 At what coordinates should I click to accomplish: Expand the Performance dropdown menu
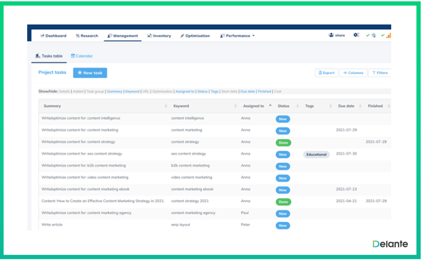click(x=238, y=36)
